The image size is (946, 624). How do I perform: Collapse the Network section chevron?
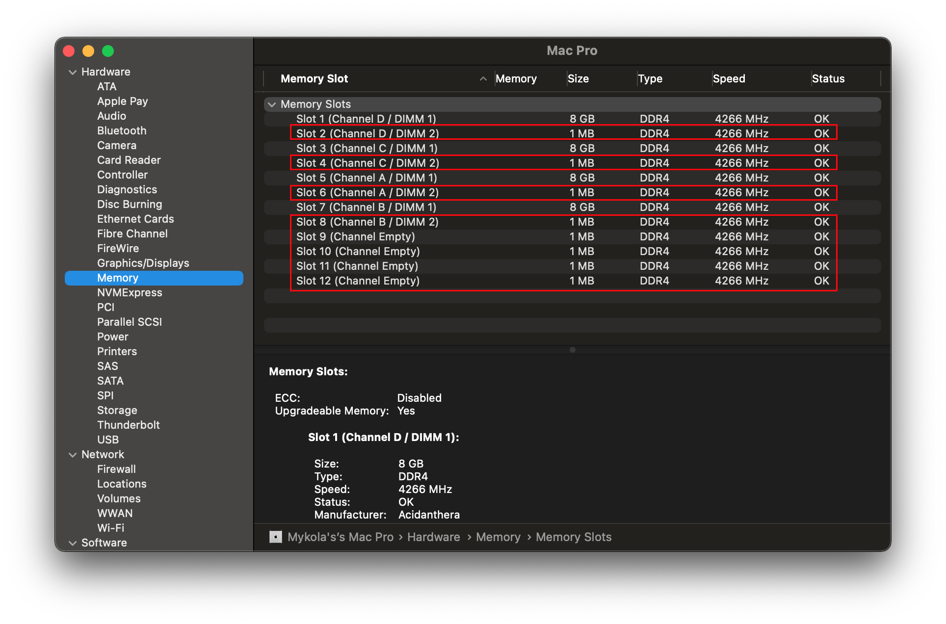click(73, 455)
